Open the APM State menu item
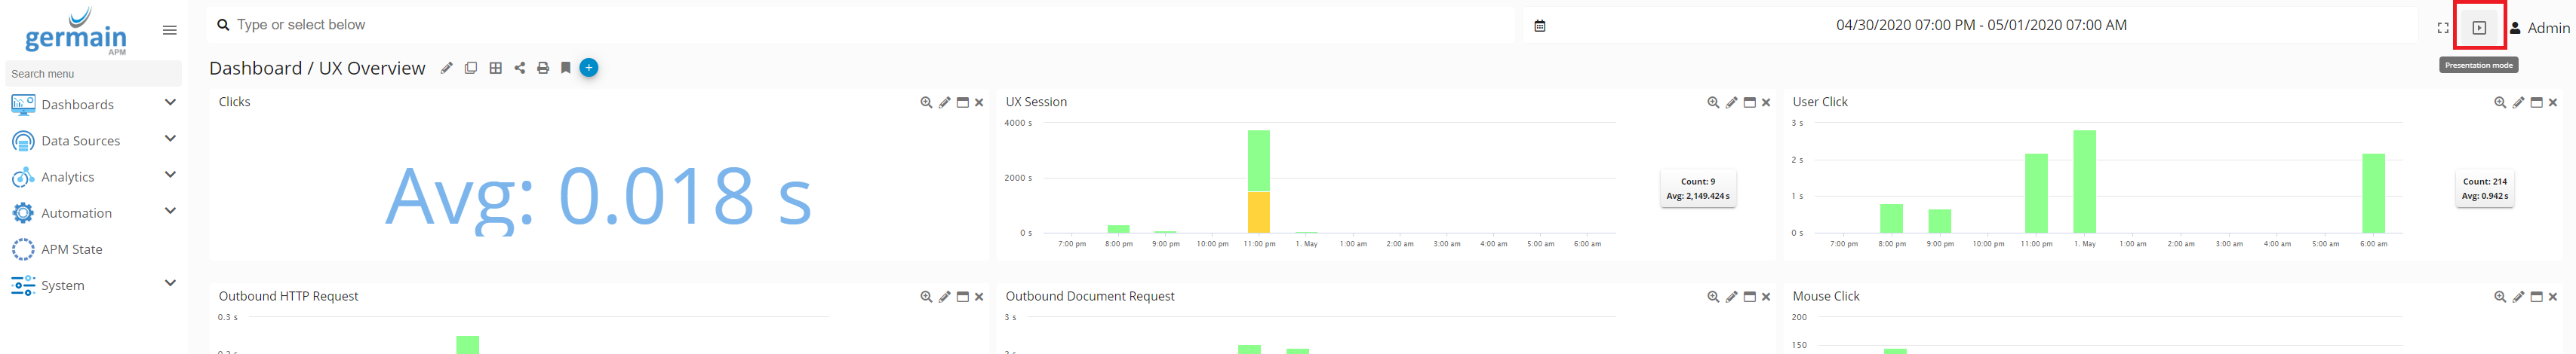The width and height of the screenshot is (2576, 354). (x=71, y=249)
